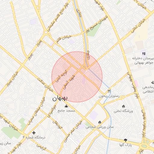The width and height of the screenshot is (154, 154).
Task: Click the شهید آصفی street label
Action: (x=69, y=82)
